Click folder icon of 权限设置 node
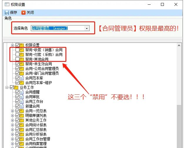Viewport: 185px width, 148px height. tap(22, 45)
